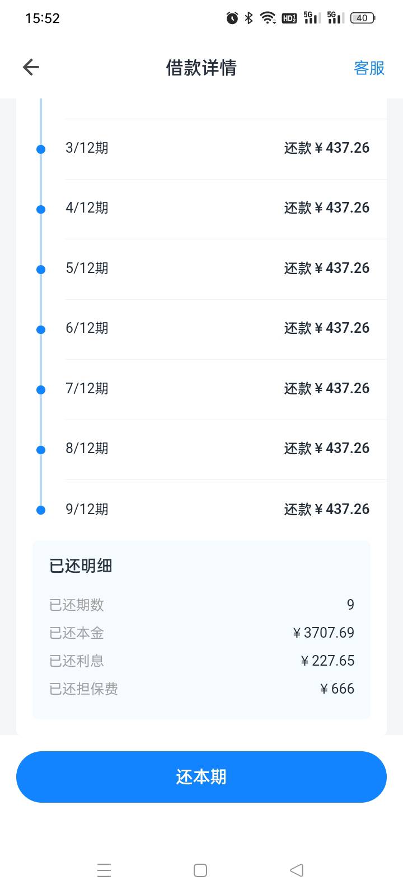The width and height of the screenshot is (403, 895).
Task: Tap the battery level indicator
Action: [x=362, y=18]
